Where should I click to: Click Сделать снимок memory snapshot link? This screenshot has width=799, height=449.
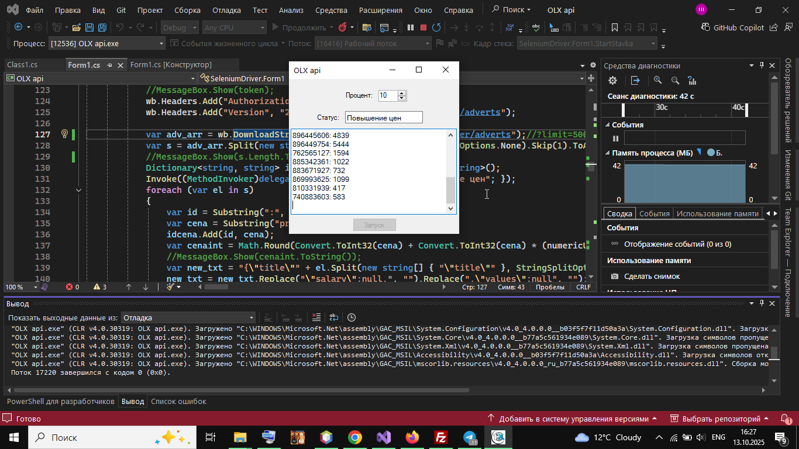point(652,276)
